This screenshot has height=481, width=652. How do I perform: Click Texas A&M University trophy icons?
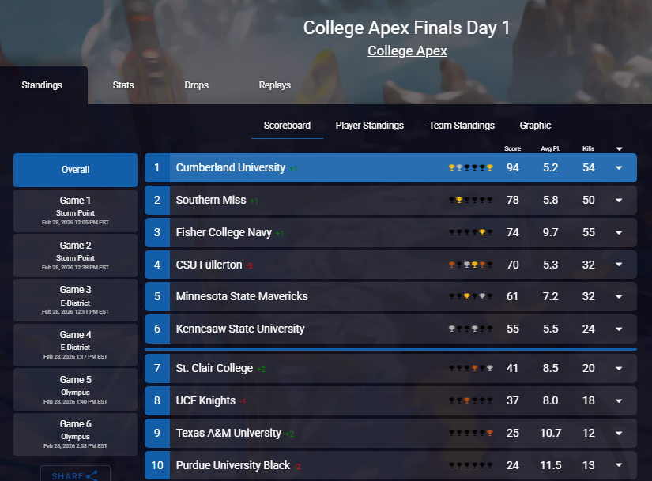coord(470,433)
